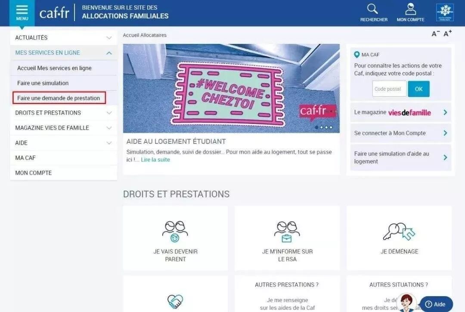Image resolution: width=465 pixels, height=312 pixels.
Task: Open the Actualités menu label
Action: (x=31, y=37)
